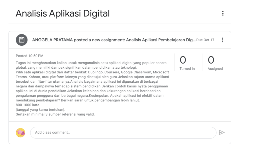Click the Sertakan minimal 3 sumber referensi line
Screen dimensions: 256x152
coord(55,114)
